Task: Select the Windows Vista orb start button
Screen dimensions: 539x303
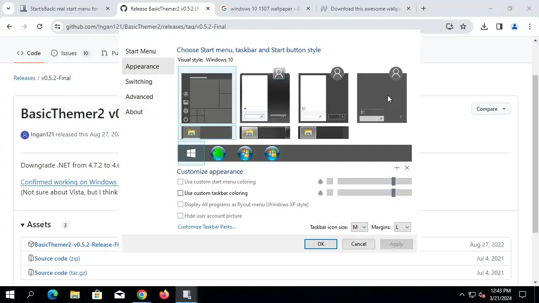Action: pos(272,154)
